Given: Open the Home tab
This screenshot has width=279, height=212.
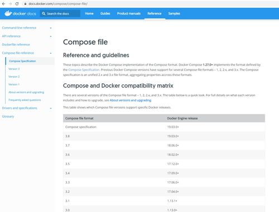Looking at the screenshot, I should tap(89, 13).
